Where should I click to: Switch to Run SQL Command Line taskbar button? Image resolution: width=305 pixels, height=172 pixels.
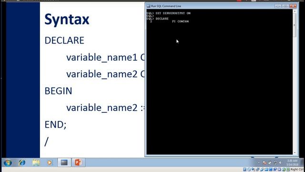64,162
